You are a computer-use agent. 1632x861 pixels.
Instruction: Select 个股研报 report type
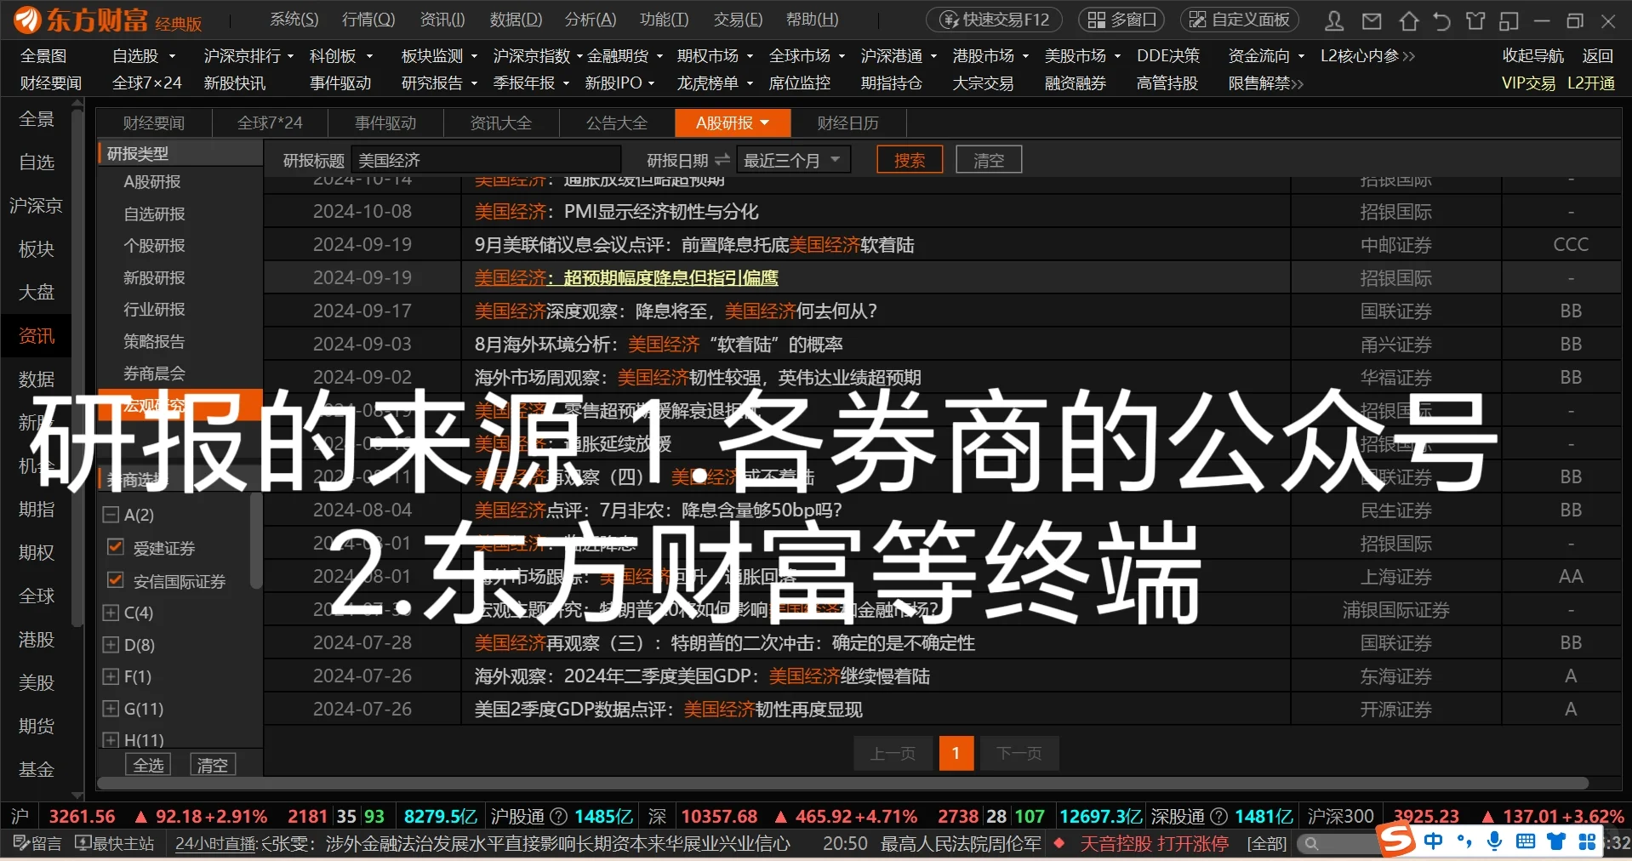[154, 246]
